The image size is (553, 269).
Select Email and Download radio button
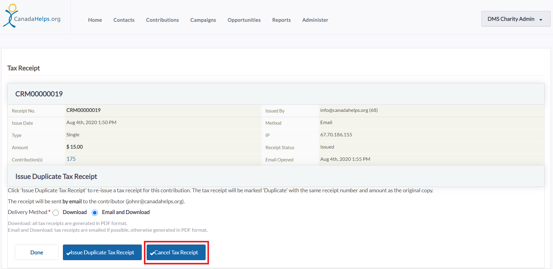(x=95, y=213)
